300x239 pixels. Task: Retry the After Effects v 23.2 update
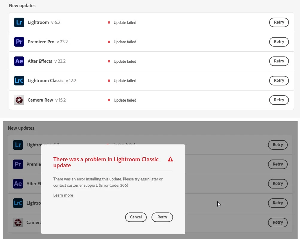pyautogui.click(x=279, y=61)
